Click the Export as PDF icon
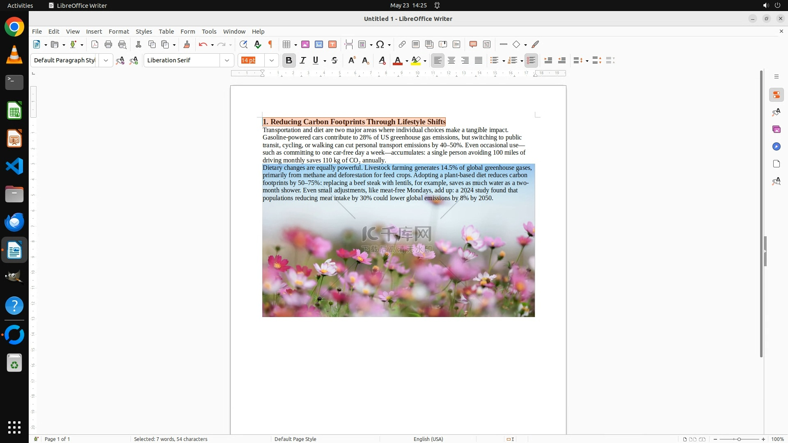The width and height of the screenshot is (788, 443). [x=95, y=44]
